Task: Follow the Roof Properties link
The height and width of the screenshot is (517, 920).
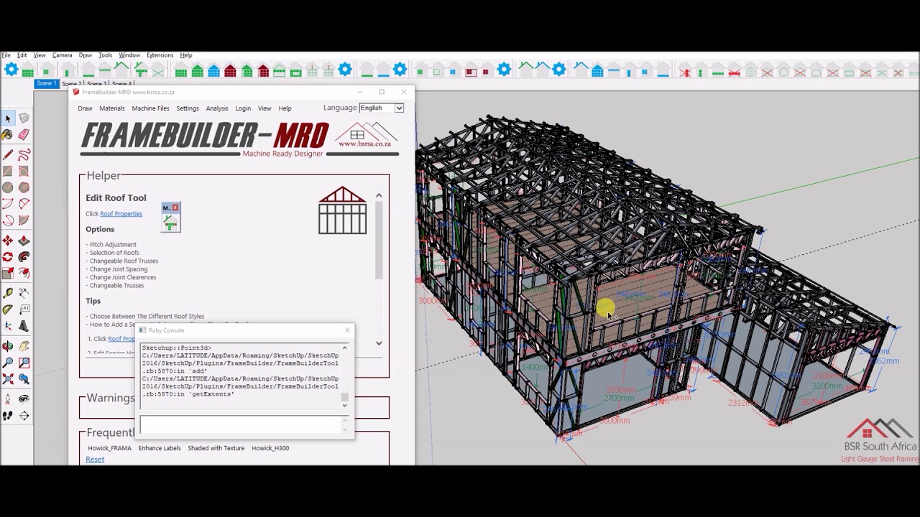Action: [121, 213]
